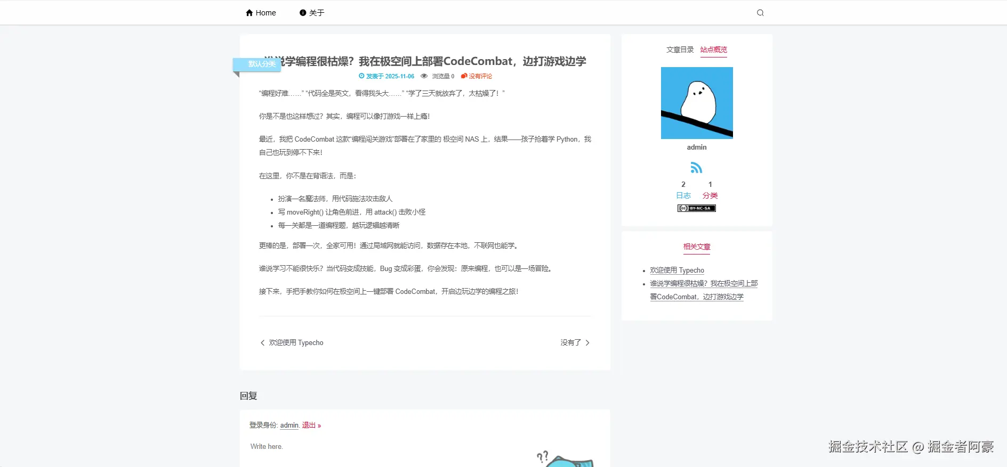
Task: Click the right chevron beside 没有了
Action: coord(587,343)
